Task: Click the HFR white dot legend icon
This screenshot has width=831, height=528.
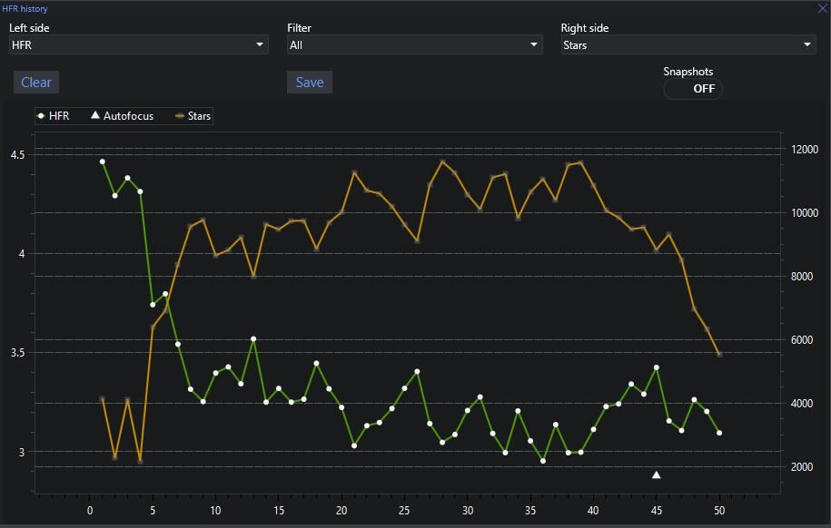Action: click(41, 116)
